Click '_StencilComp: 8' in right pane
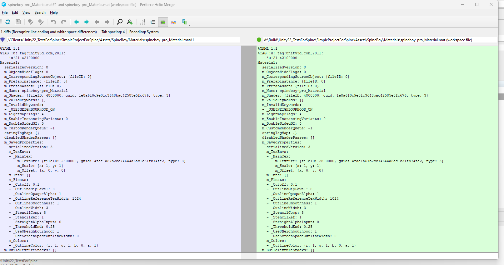 tap(287, 212)
